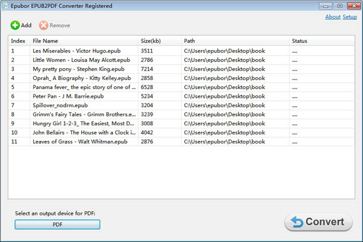Sort by the File Name column header
The height and width of the screenshot is (242, 363).
tap(45, 41)
